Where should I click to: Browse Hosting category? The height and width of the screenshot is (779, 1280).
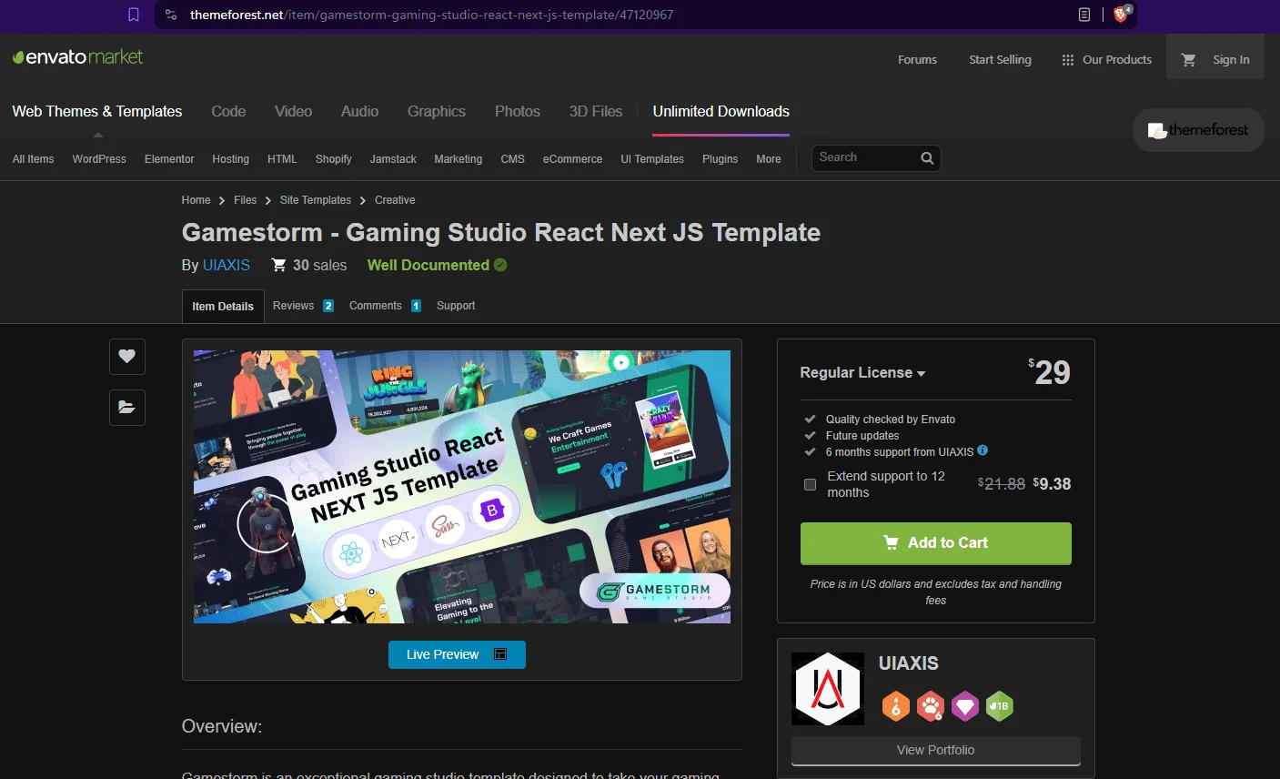(x=230, y=158)
